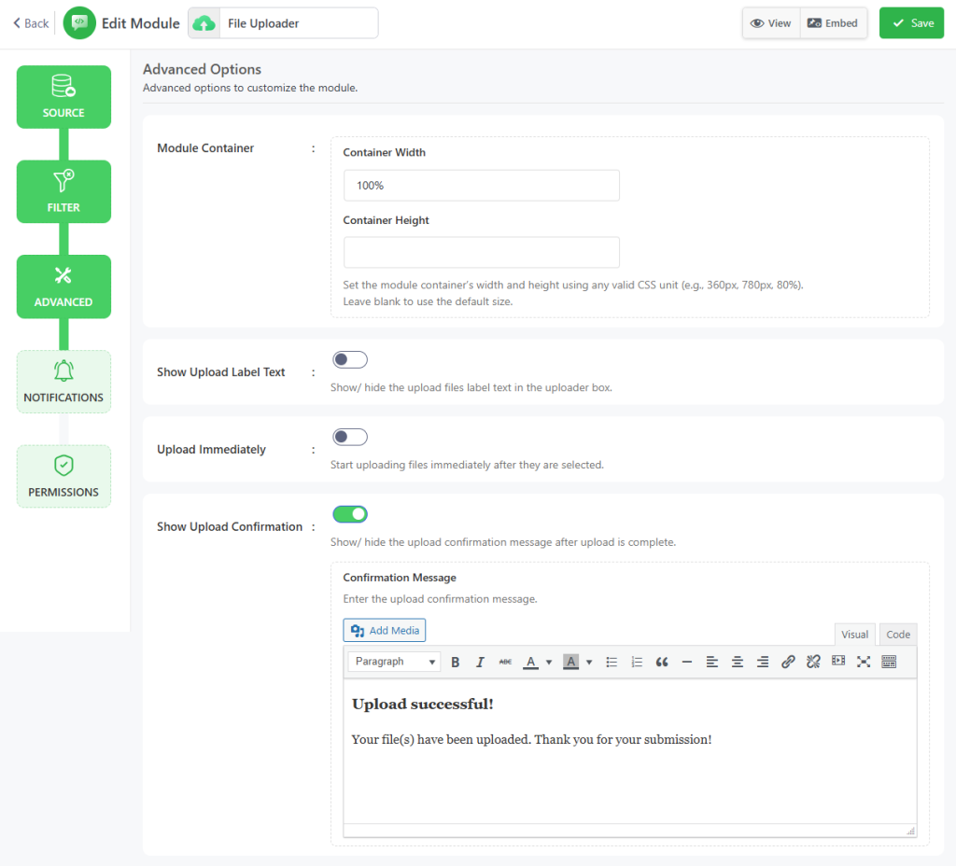Apply italic formatting in editor toolbar
This screenshot has width=956, height=866.
pyautogui.click(x=480, y=662)
